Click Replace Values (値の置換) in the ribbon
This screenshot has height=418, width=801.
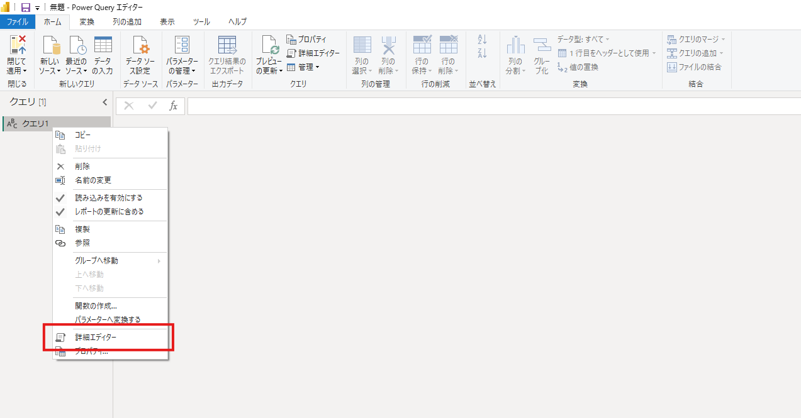578,67
